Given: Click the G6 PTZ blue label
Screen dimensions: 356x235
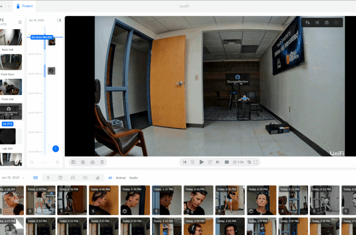Looking at the screenshot, I should tap(7, 124).
